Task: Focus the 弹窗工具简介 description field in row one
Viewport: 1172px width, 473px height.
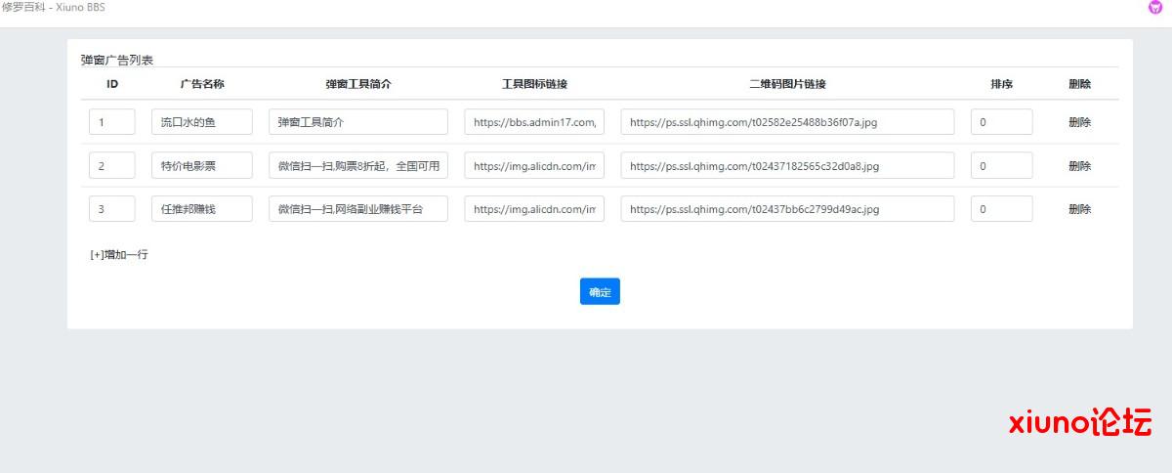Action: pos(358,122)
